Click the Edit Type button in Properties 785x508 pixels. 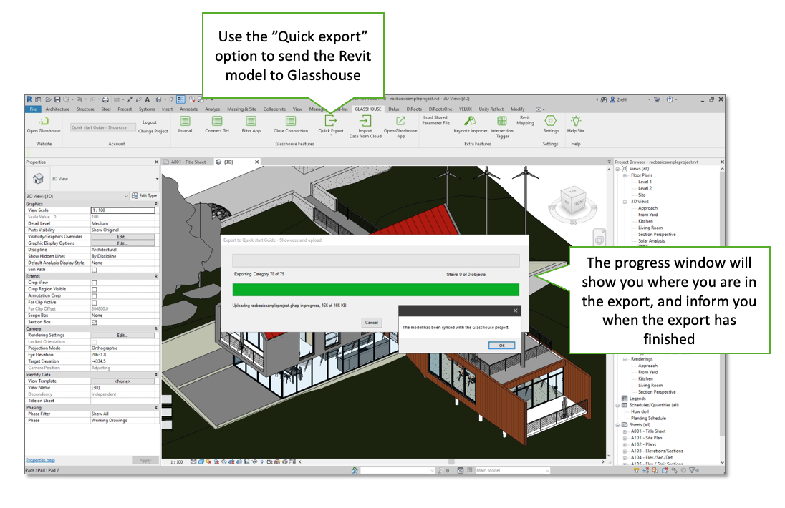click(144, 196)
